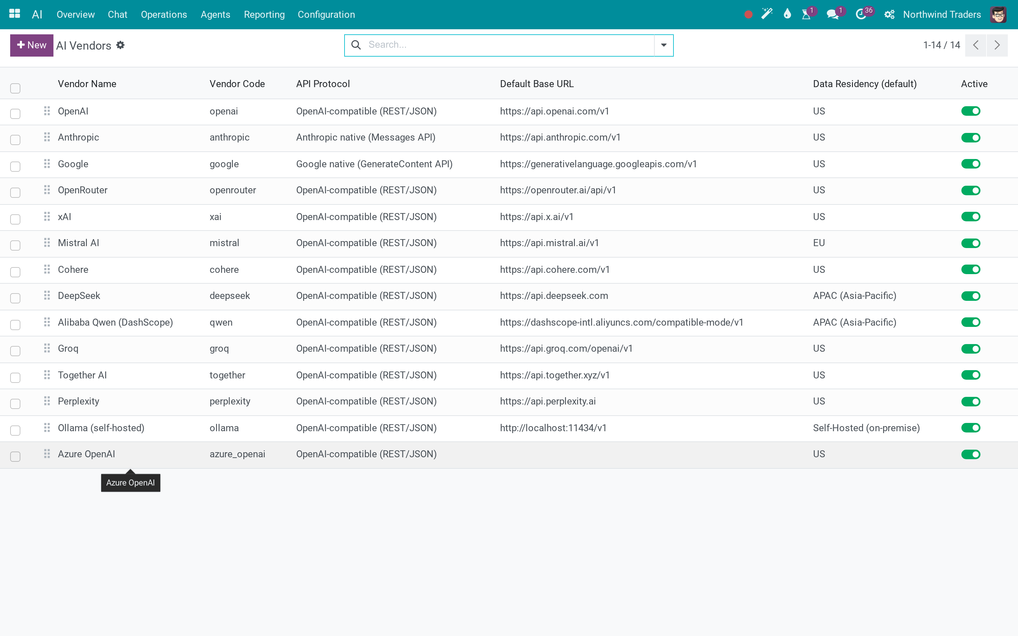This screenshot has height=636, width=1018.
Task: Open the hourglass icon with badge 1
Action: (x=806, y=14)
